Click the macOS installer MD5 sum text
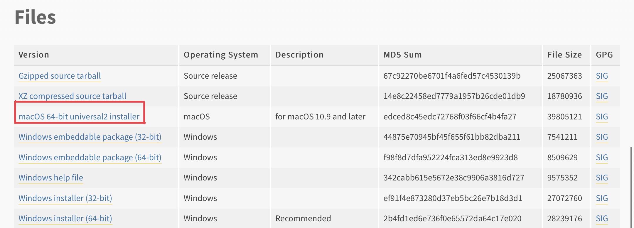 click(450, 116)
